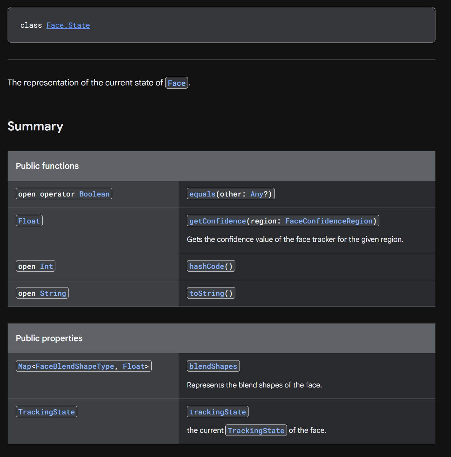Click the Float link inside the Map type
The image size is (451, 457).
(134, 366)
